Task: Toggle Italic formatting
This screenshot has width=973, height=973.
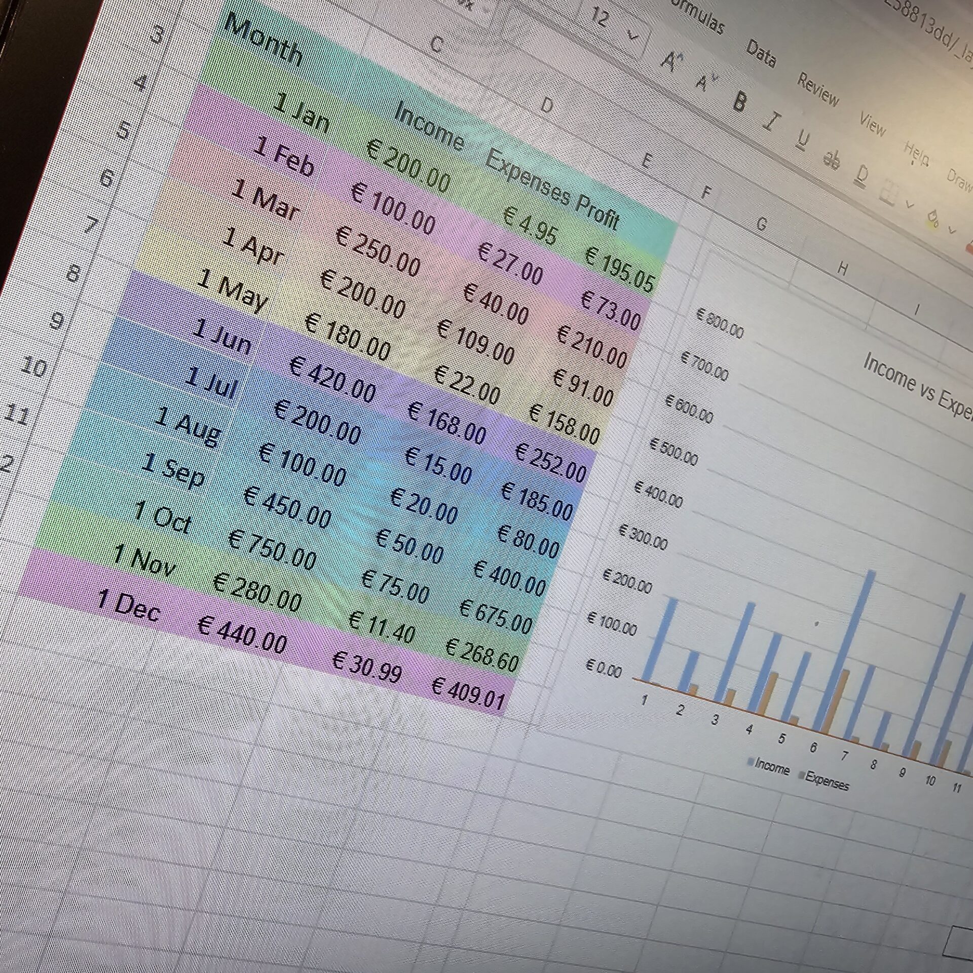Action: point(772,121)
